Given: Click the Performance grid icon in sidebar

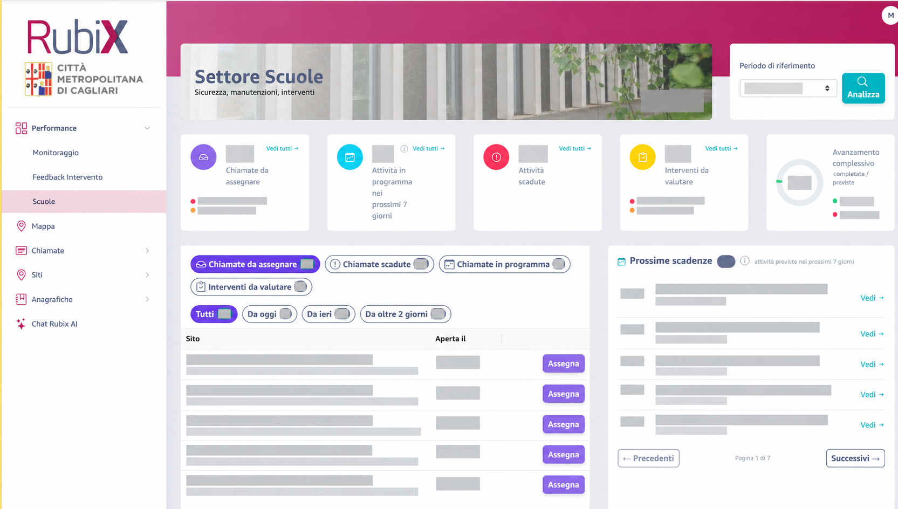Looking at the screenshot, I should click(x=21, y=128).
